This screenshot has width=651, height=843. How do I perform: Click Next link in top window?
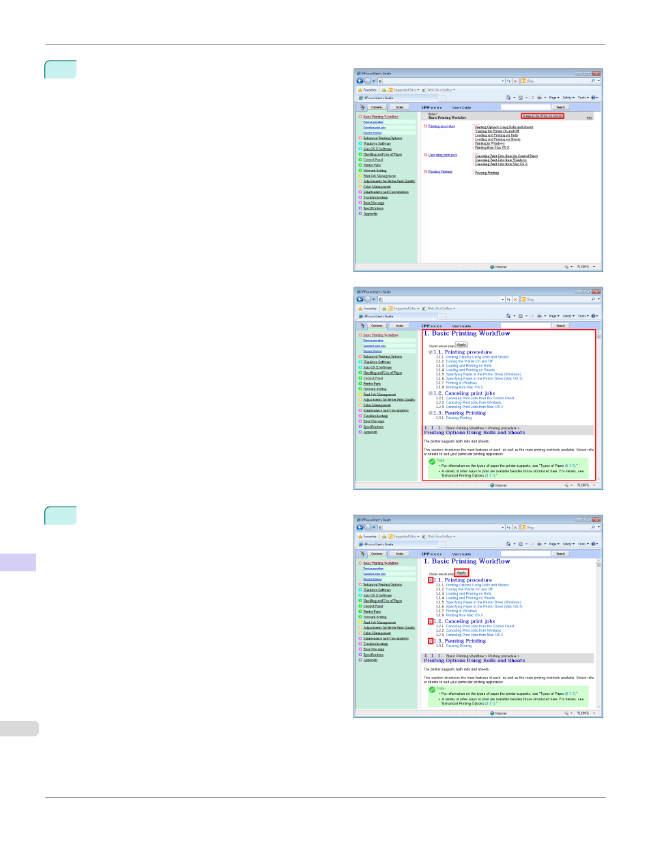590,117
